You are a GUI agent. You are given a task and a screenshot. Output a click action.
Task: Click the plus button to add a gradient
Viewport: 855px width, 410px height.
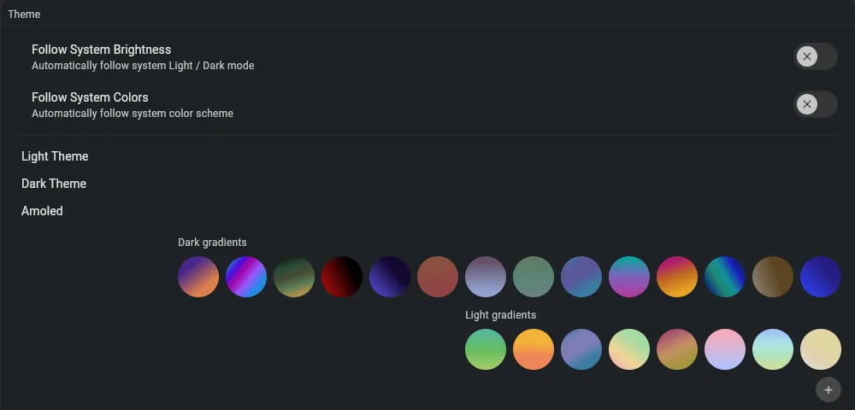coord(828,389)
